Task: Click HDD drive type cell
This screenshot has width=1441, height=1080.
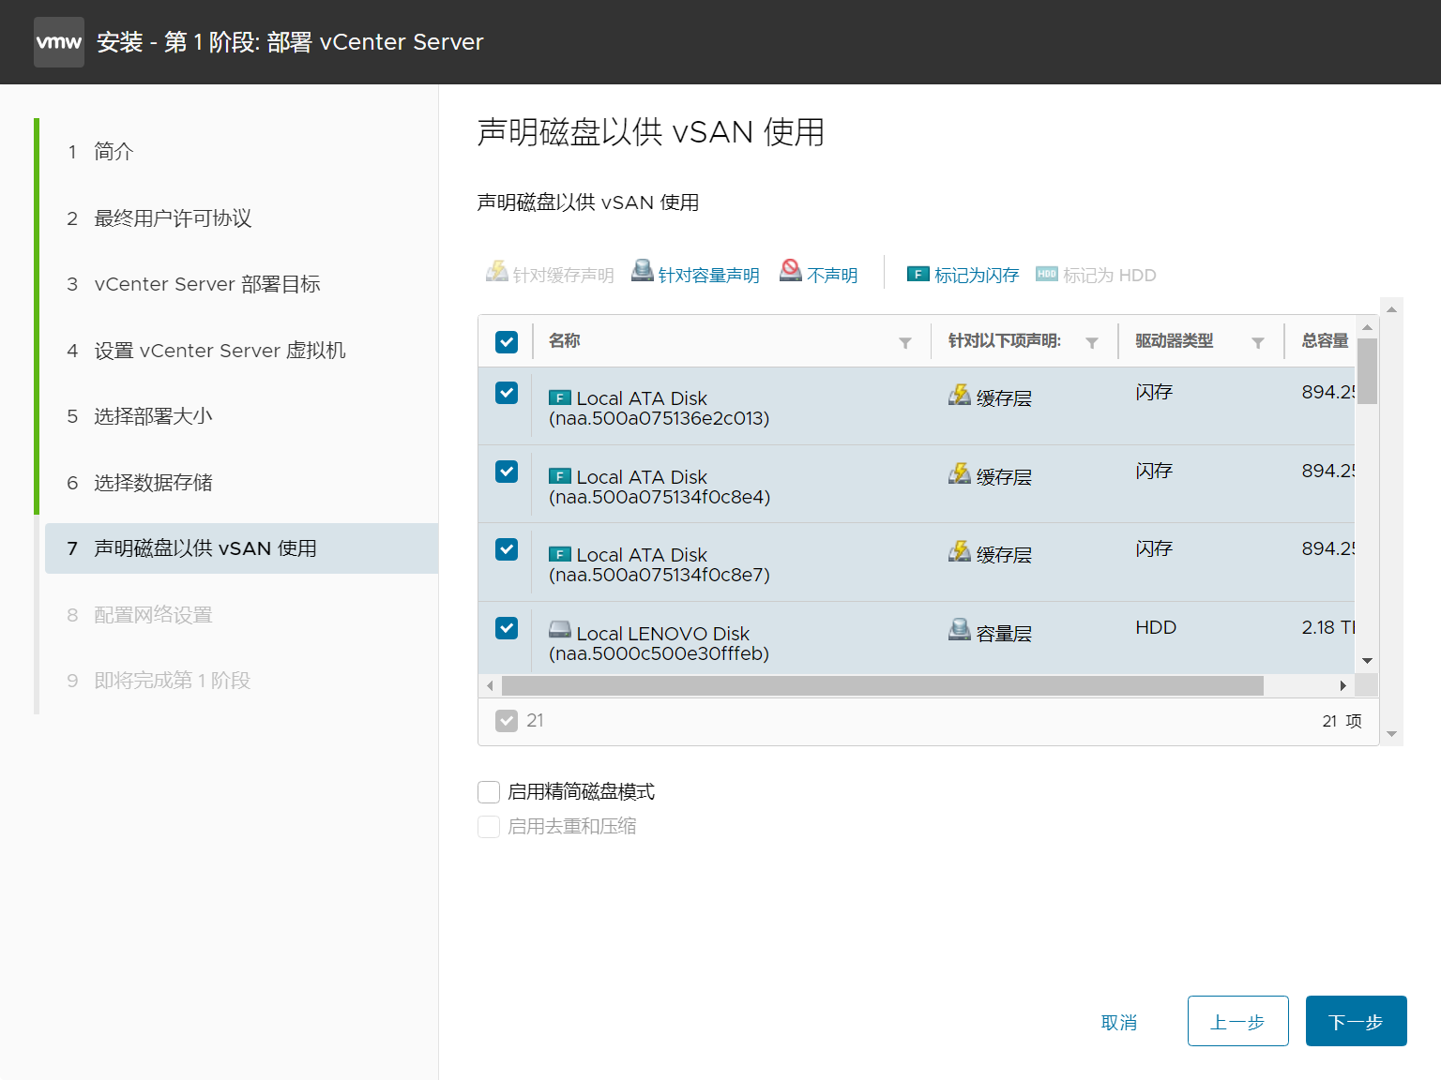Action: [1156, 627]
